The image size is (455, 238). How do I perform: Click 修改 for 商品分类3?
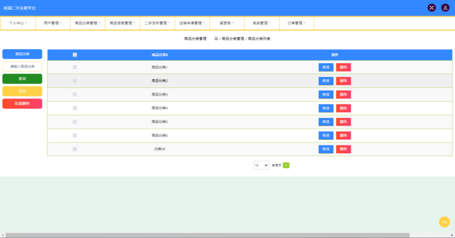pyautogui.click(x=326, y=94)
